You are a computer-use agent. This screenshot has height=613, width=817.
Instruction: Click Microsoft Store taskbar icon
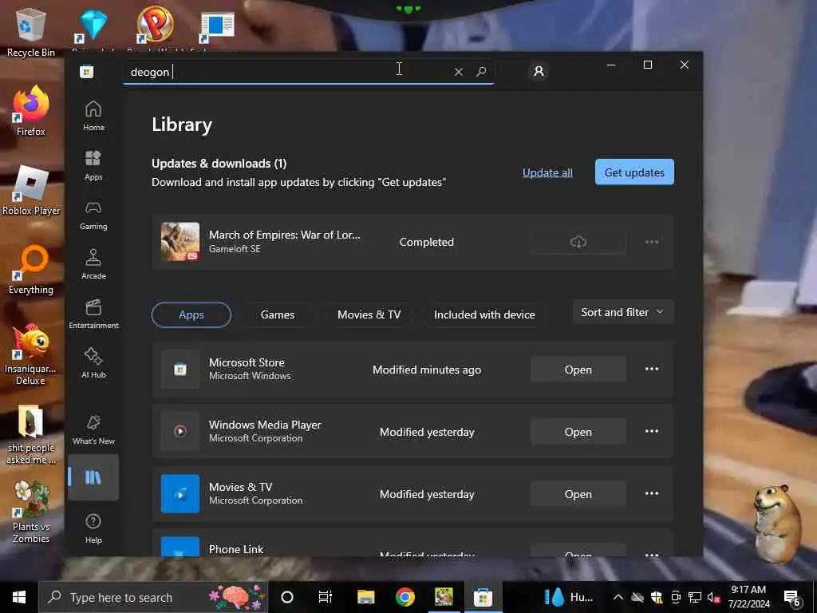(483, 597)
